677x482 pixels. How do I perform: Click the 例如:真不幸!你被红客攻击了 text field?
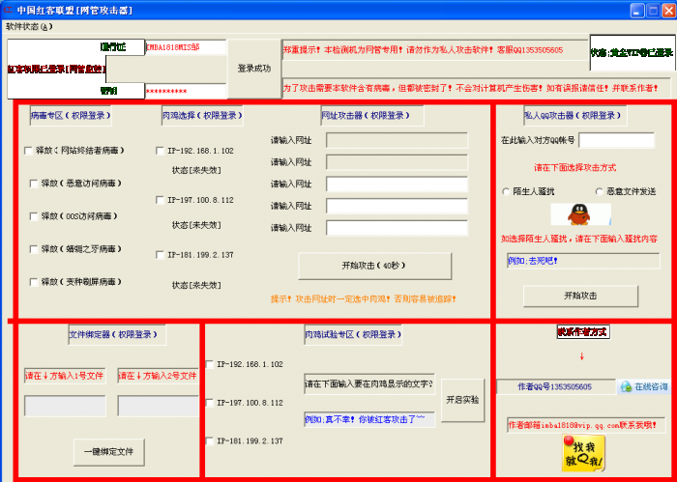point(369,419)
